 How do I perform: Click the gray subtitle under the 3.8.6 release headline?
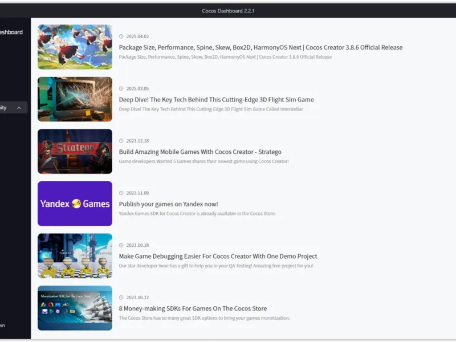(x=225, y=57)
